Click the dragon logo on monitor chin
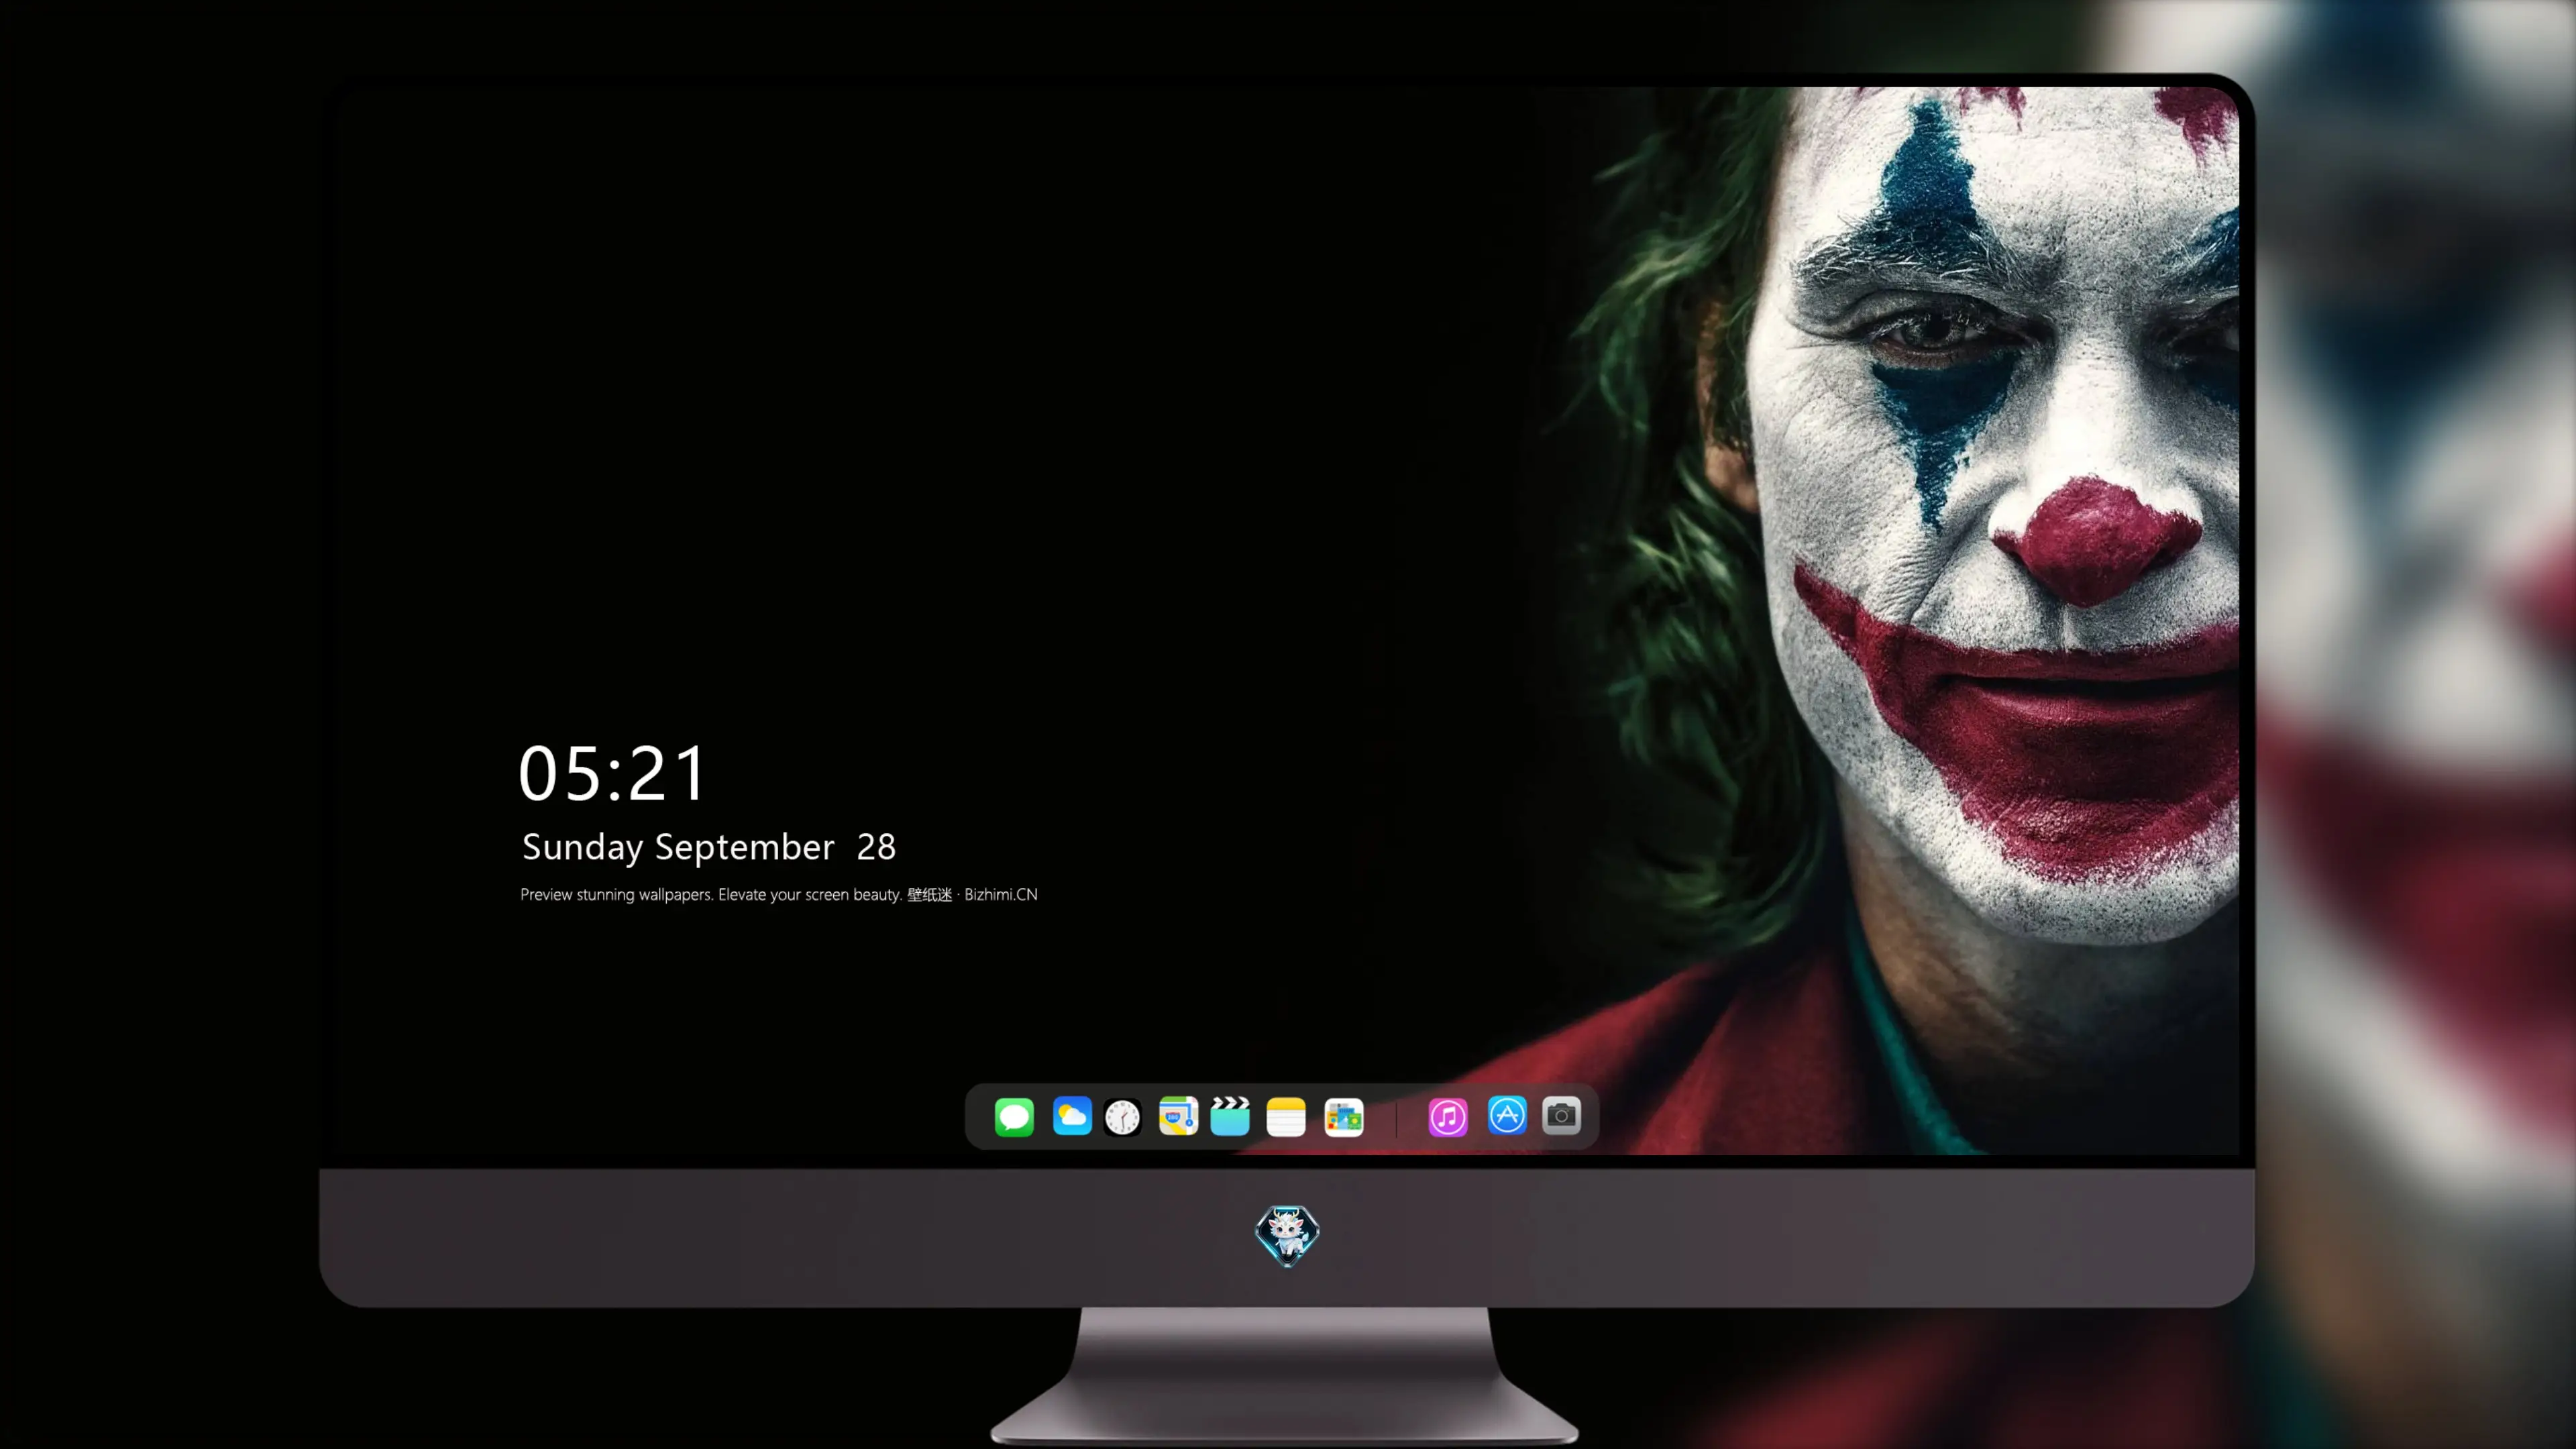 tap(1287, 1236)
